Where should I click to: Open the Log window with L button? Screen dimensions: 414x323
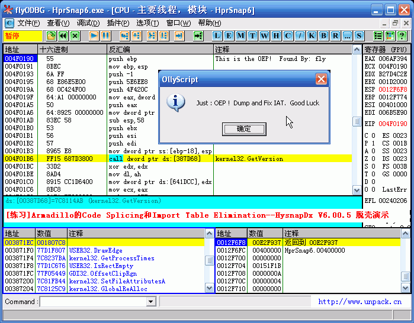(216, 36)
